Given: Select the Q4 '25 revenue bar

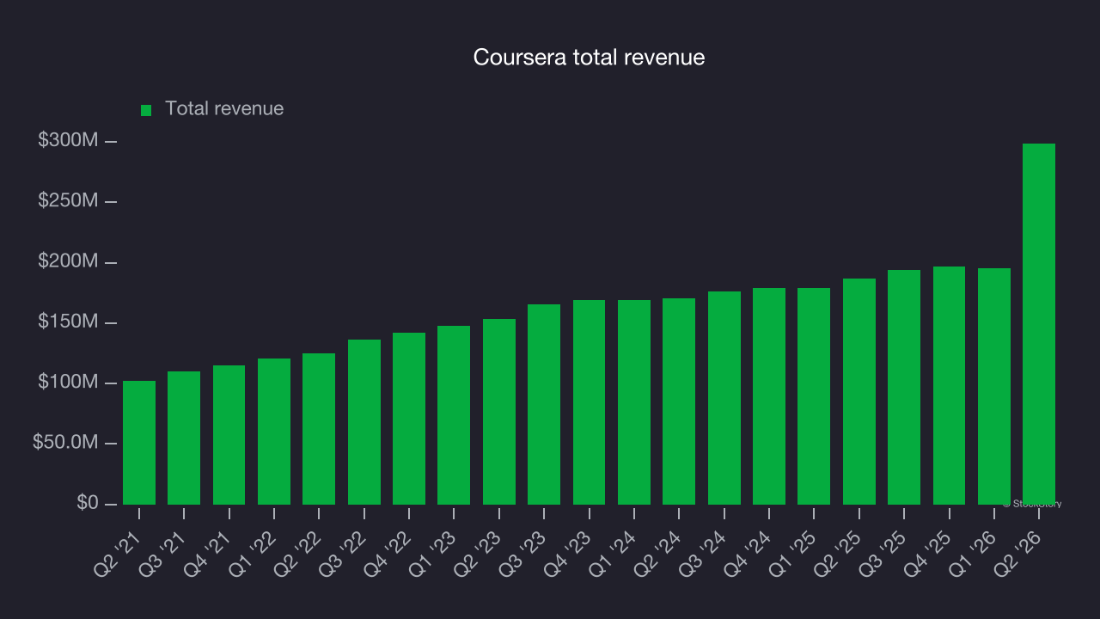Looking at the screenshot, I should tap(950, 385).
